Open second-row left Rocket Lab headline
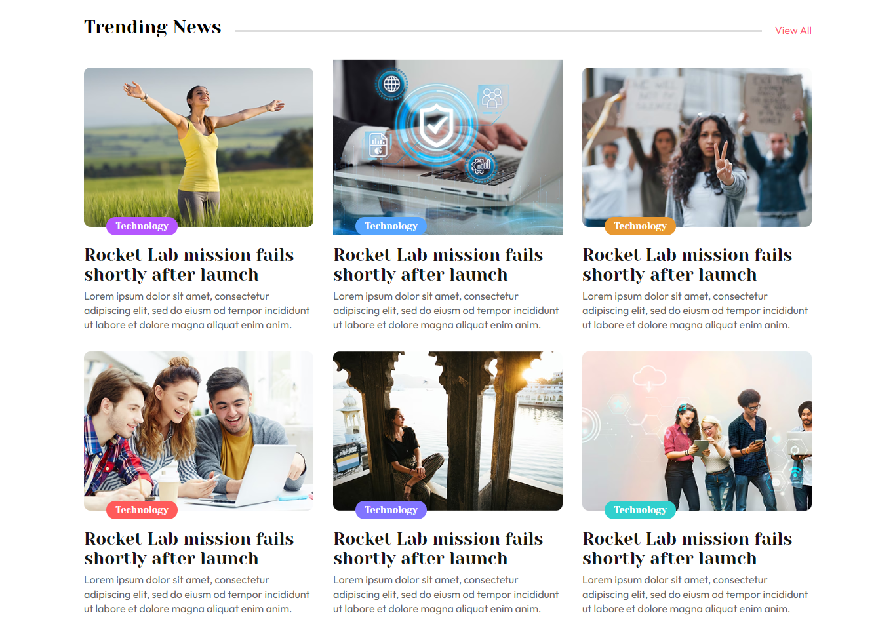Screen dimensions: 895x628 (189, 549)
